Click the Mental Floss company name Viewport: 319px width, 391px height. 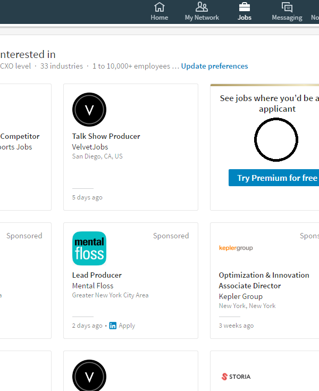coord(93,286)
